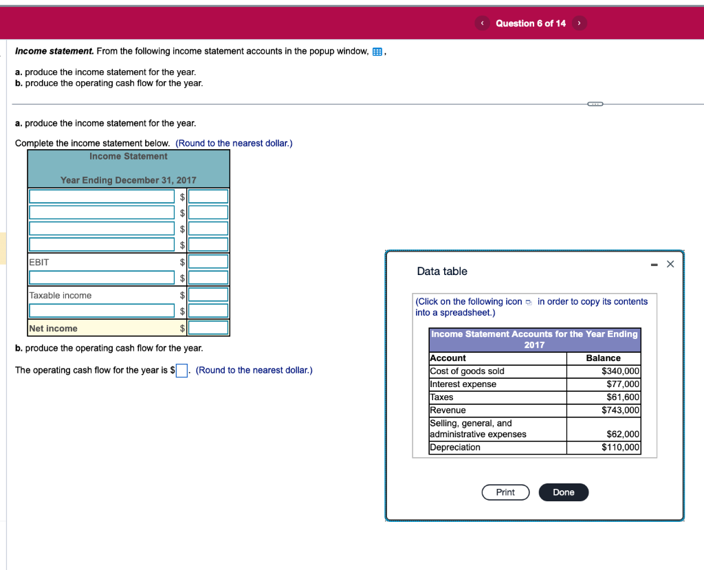The width and height of the screenshot is (704, 570).
Task: Click the EBIT row label
Action: tap(39, 263)
